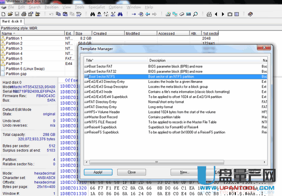The width and height of the screenshot is (282, 196).
Task: Click the left arrow of template list scrollbar
Action: (x=87, y=162)
